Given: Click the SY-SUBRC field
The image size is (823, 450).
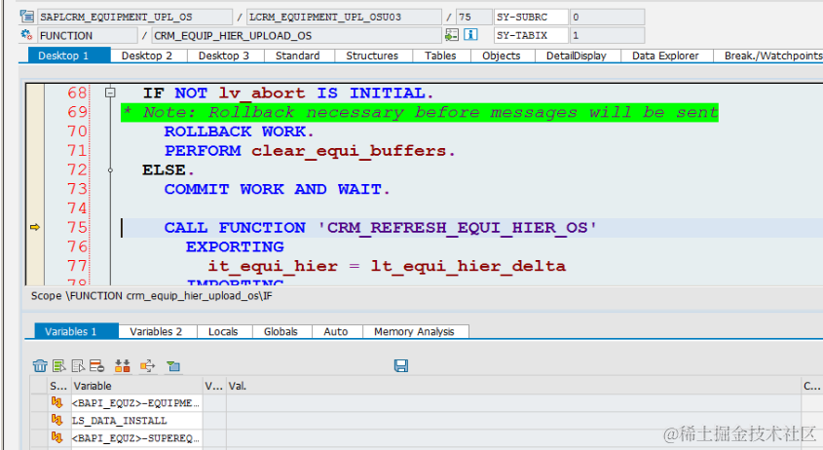Looking at the screenshot, I should [531, 17].
